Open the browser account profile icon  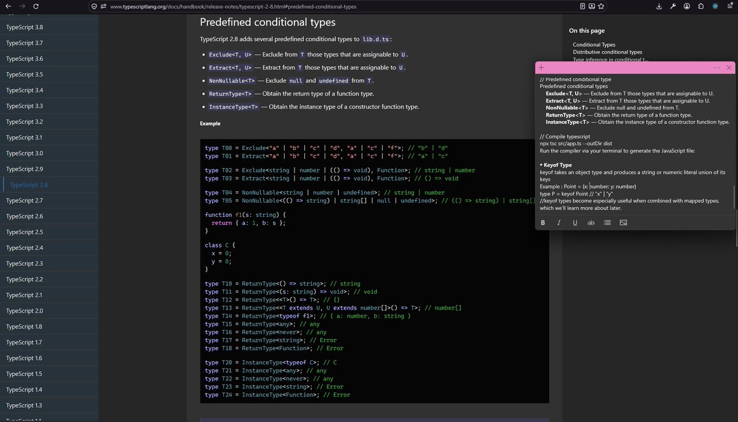[686, 6]
